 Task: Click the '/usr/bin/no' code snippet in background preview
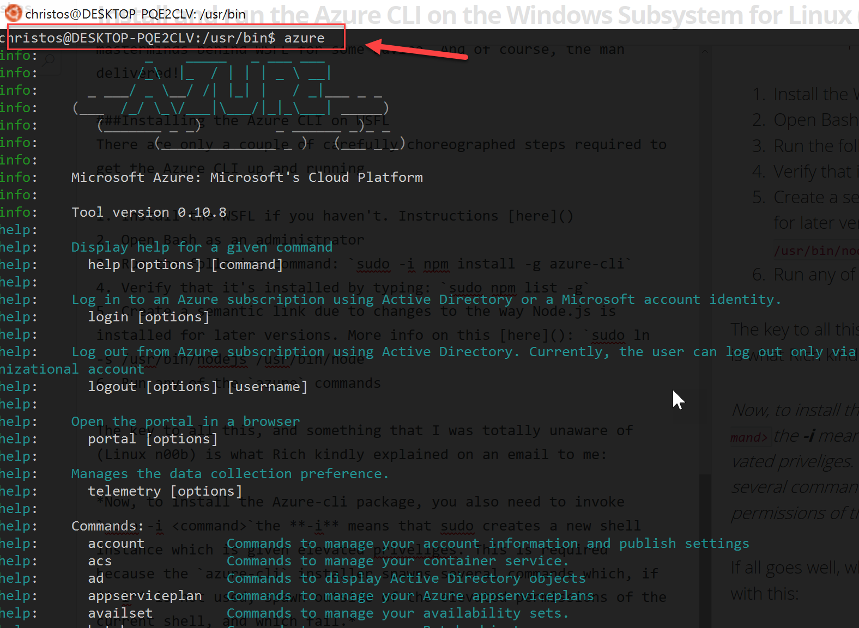(x=816, y=251)
